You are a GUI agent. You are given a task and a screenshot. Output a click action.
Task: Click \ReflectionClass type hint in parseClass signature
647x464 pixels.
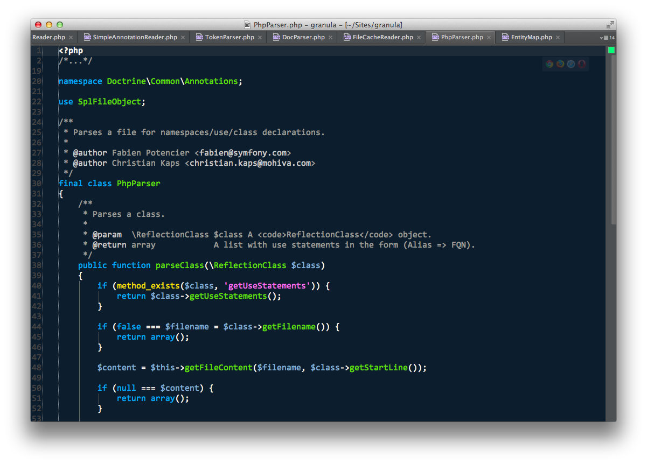[248, 265]
